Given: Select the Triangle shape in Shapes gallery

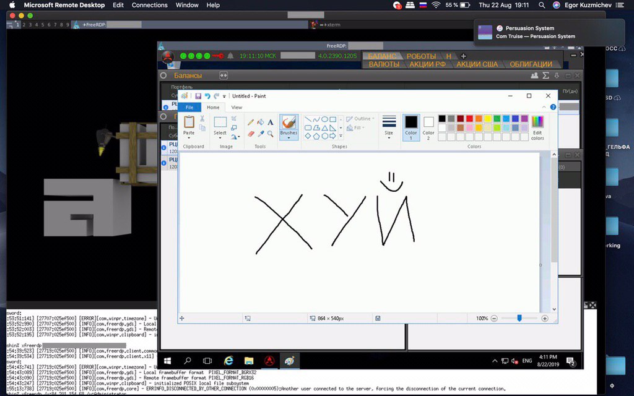Looking at the screenshot, I should 324,127.
